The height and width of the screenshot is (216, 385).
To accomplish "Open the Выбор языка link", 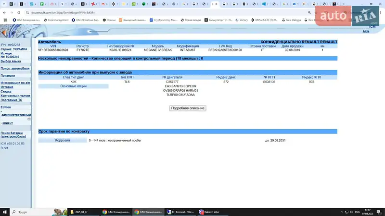I will point(11,61).
